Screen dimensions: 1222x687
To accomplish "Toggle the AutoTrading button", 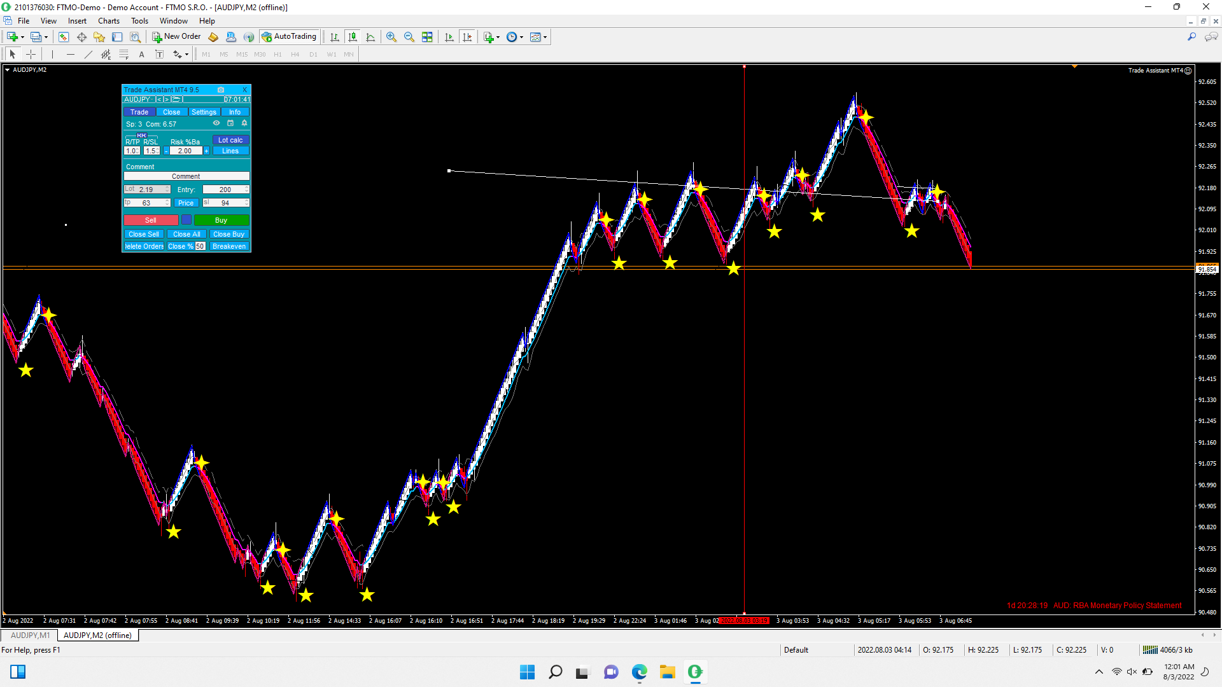I will (289, 37).
